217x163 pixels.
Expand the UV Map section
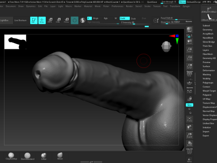pos(206,99)
